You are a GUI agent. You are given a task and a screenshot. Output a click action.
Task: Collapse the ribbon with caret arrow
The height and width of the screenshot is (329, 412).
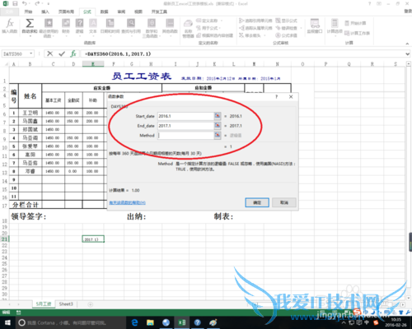click(x=407, y=44)
